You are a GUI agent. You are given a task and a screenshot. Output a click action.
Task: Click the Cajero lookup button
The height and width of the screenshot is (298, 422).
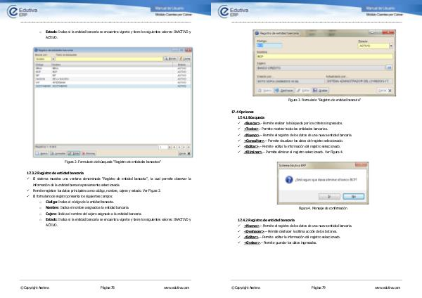pos(388,68)
